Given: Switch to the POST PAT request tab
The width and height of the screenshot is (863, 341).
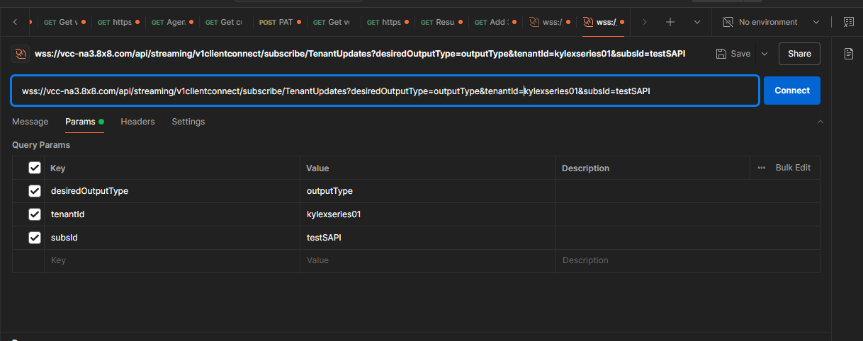Looking at the screenshot, I should (x=281, y=22).
